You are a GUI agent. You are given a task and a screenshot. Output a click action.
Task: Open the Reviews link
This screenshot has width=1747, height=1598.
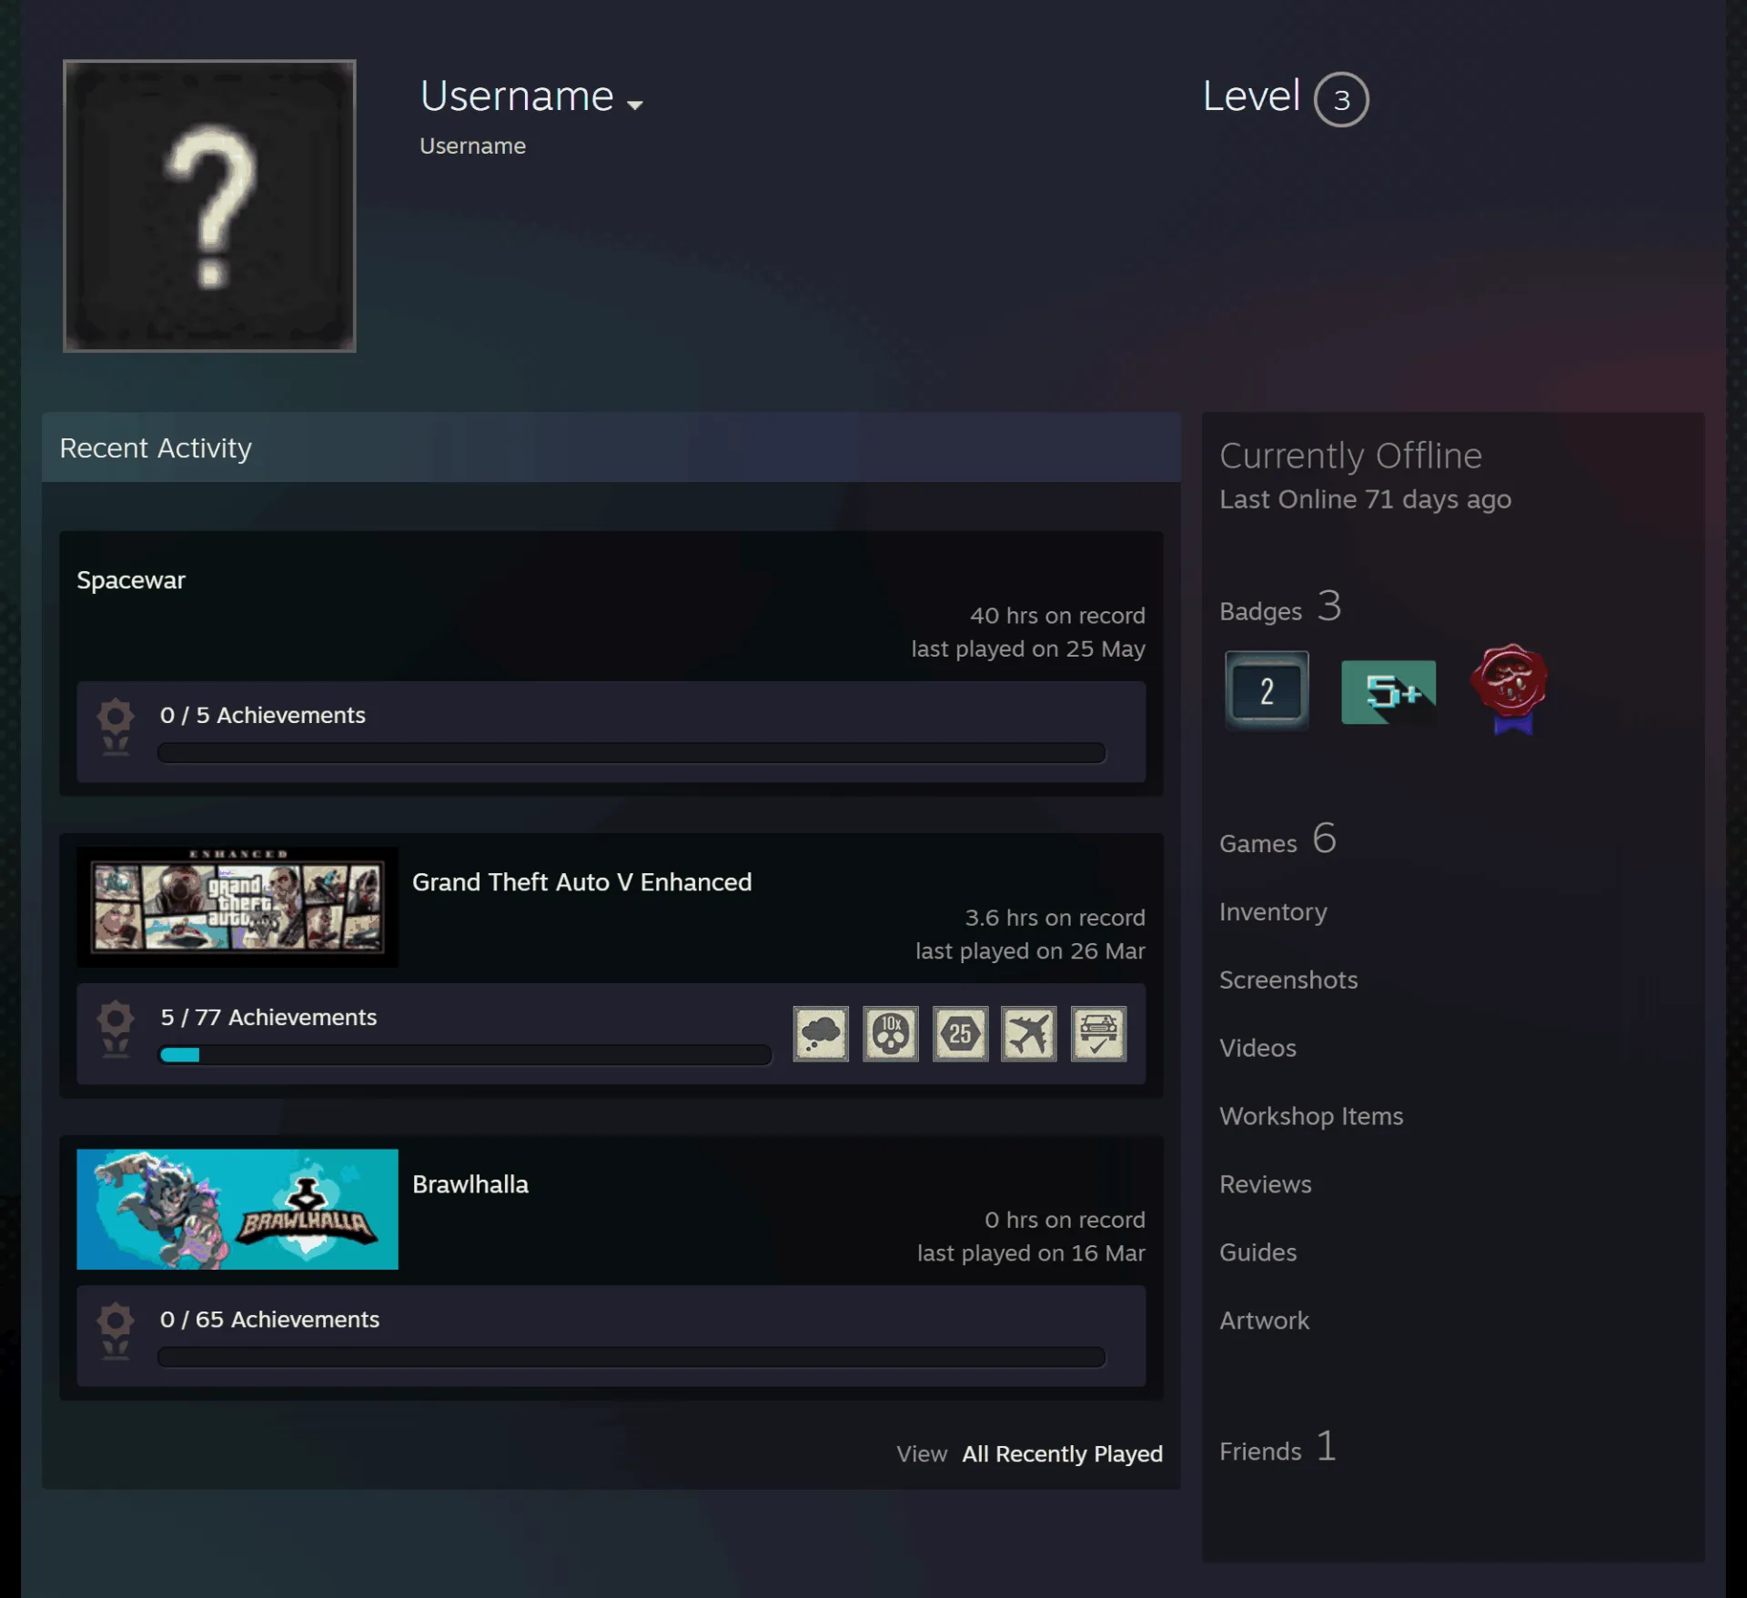[x=1266, y=1184]
